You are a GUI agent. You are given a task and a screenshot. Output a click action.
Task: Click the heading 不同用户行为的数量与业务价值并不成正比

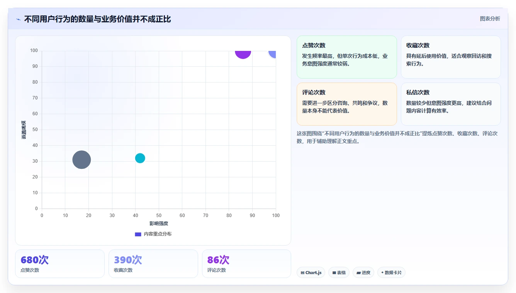[x=97, y=19]
